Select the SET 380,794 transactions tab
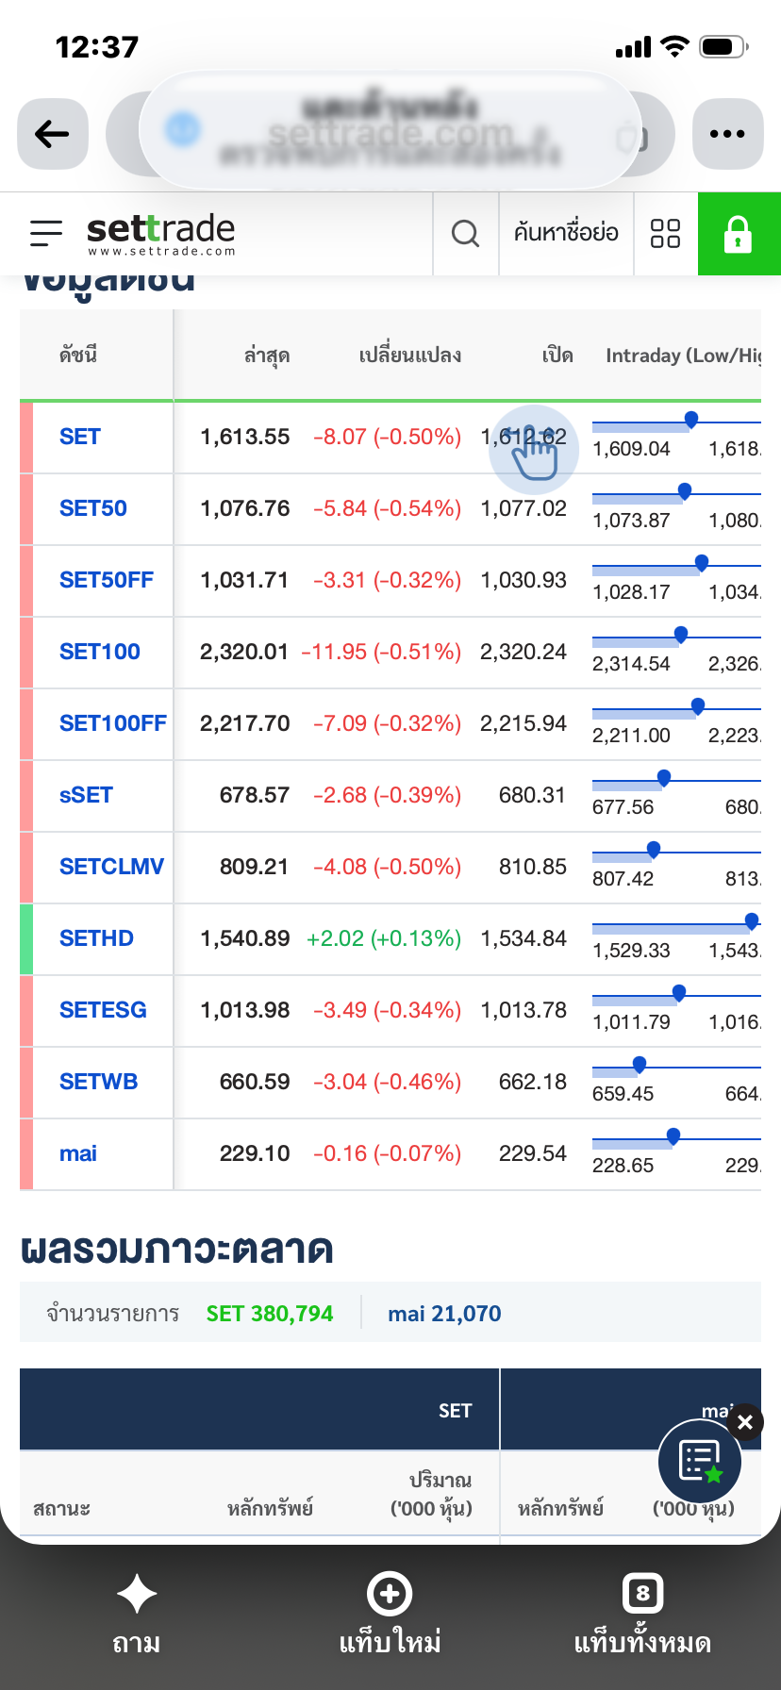This screenshot has height=1690, width=781. point(270,1314)
